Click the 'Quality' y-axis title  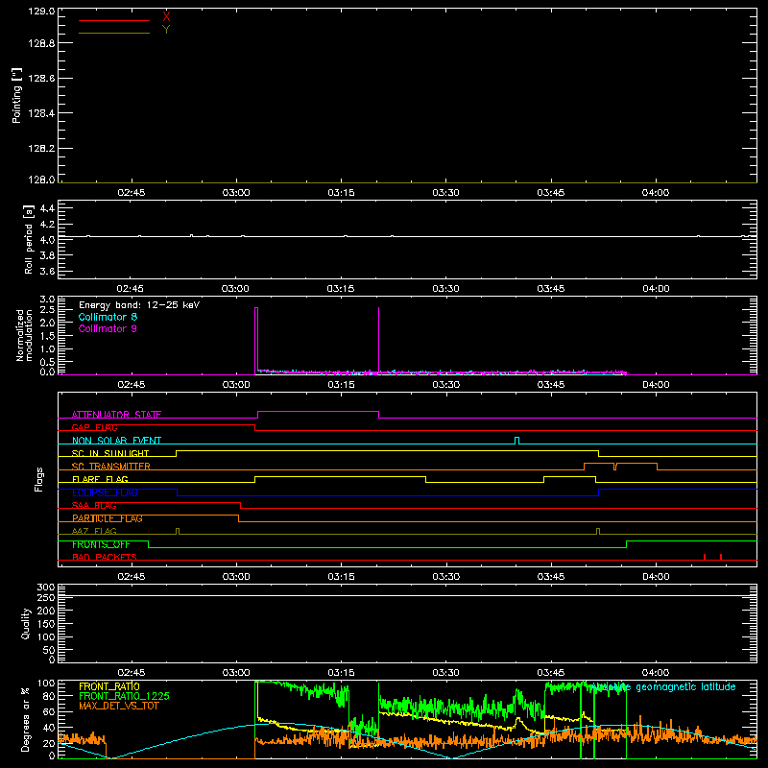(x=26, y=623)
